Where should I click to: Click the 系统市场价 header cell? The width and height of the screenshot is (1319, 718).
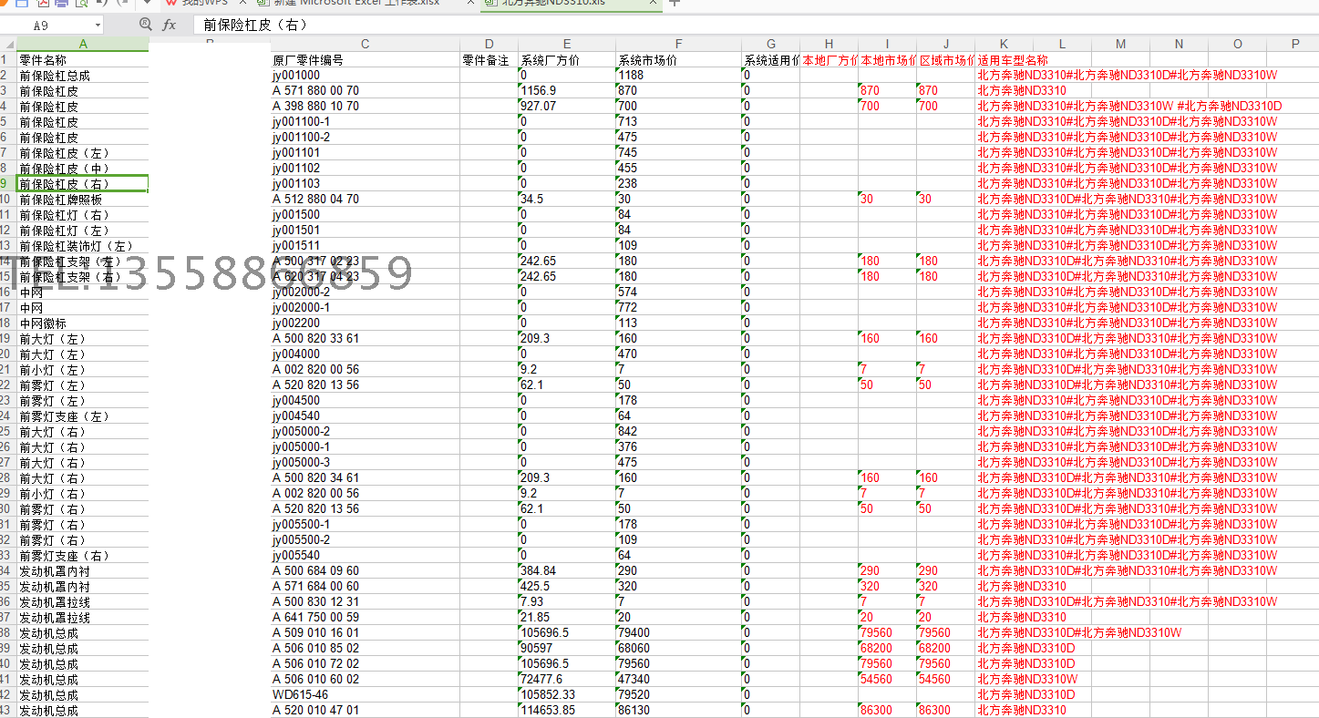(678, 60)
